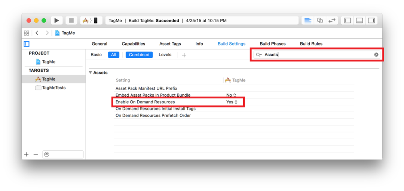Viewport: 404px width, 191px height.
Task: Hide the project and targets list
Action: click(26, 44)
